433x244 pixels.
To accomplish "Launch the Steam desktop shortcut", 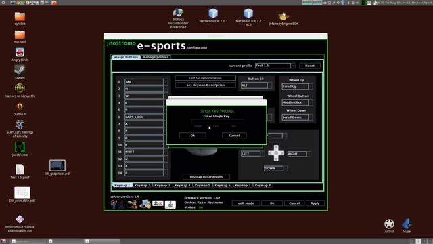I will [20, 73].
